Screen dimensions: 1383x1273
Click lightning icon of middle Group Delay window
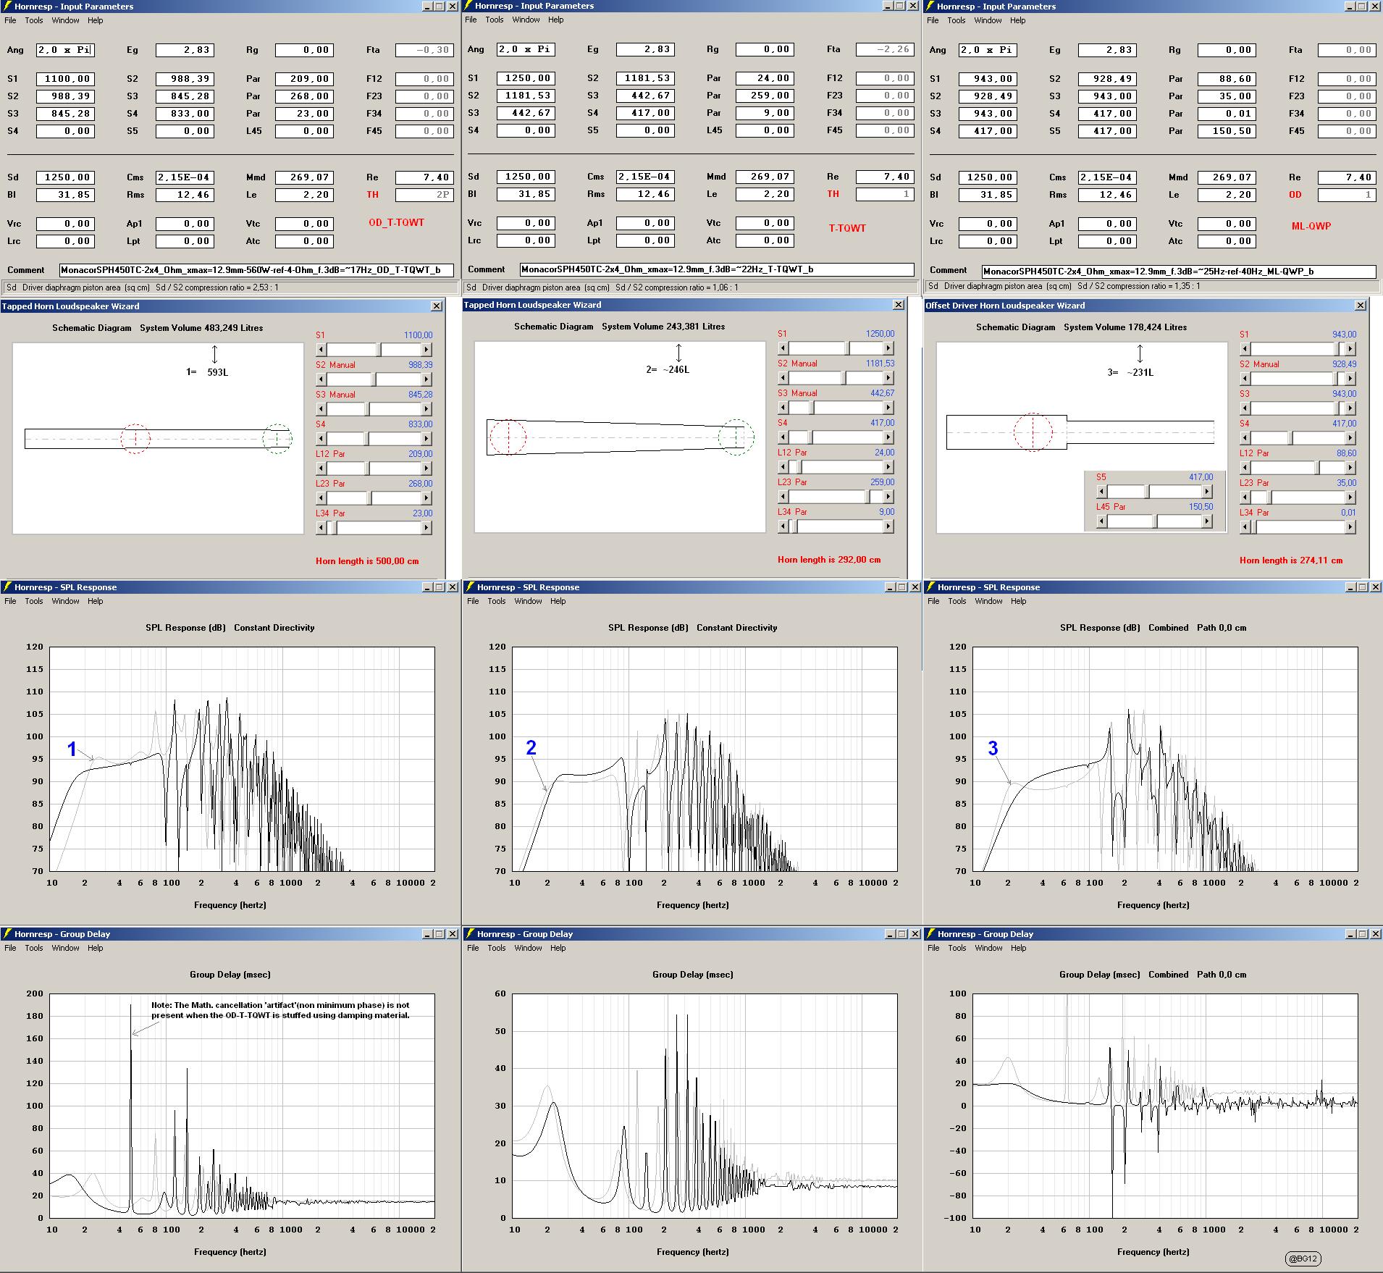pyautogui.click(x=470, y=934)
